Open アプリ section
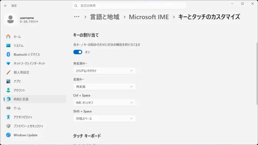 point(35,81)
